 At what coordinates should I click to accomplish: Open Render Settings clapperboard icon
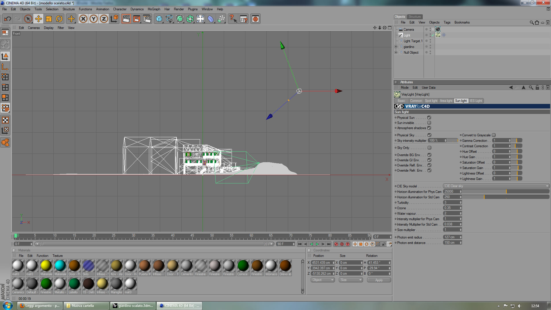(x=147, y=19)
